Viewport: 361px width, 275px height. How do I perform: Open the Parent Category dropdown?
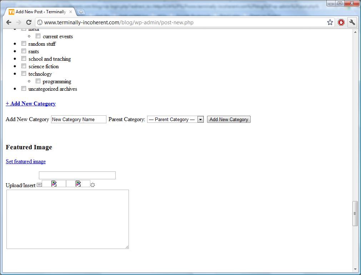175,119
